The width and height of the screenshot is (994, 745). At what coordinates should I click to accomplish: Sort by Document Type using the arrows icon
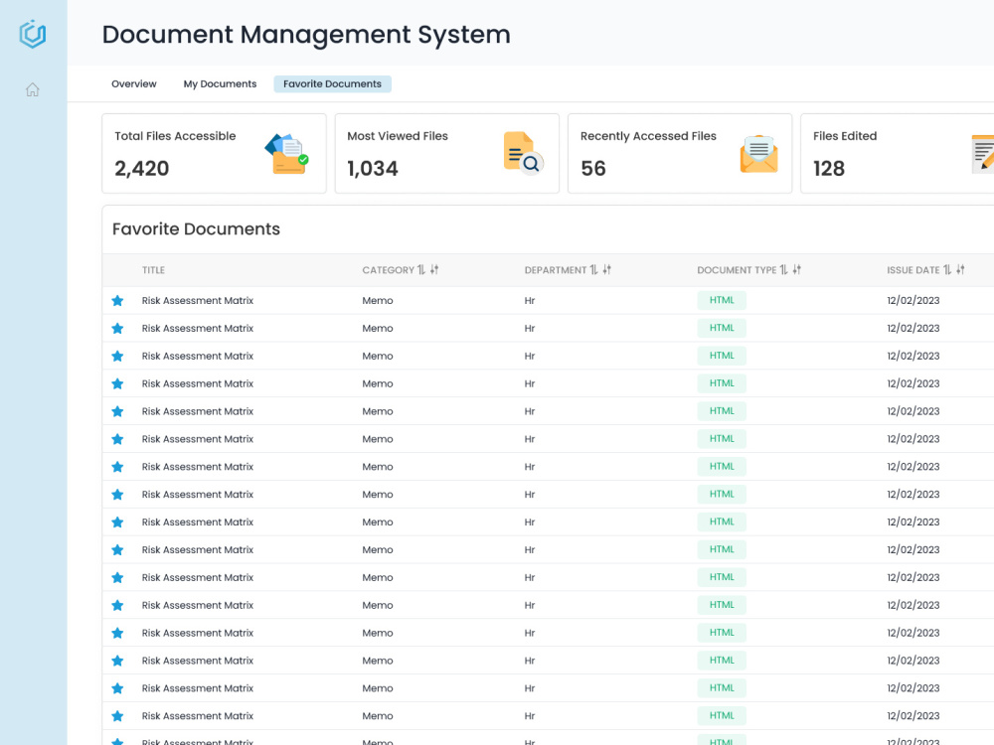pyautogui.click(x=784, y=270)
